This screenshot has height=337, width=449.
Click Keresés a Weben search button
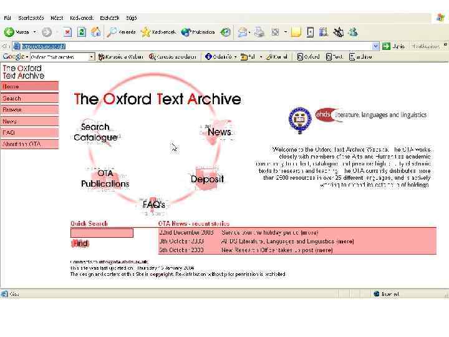pos(120,57)
